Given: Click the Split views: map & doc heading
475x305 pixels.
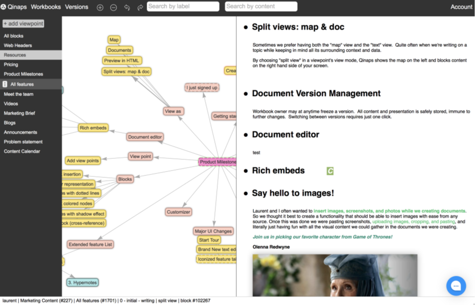Looking at the screenshot, I should coord(298,27).
